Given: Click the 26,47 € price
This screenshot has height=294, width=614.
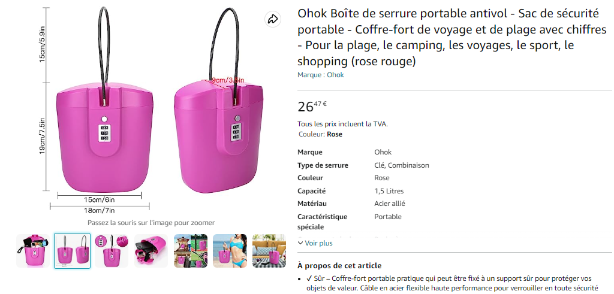Looking at the screenshot, I should pyautogui.click(x=312, y=107).
